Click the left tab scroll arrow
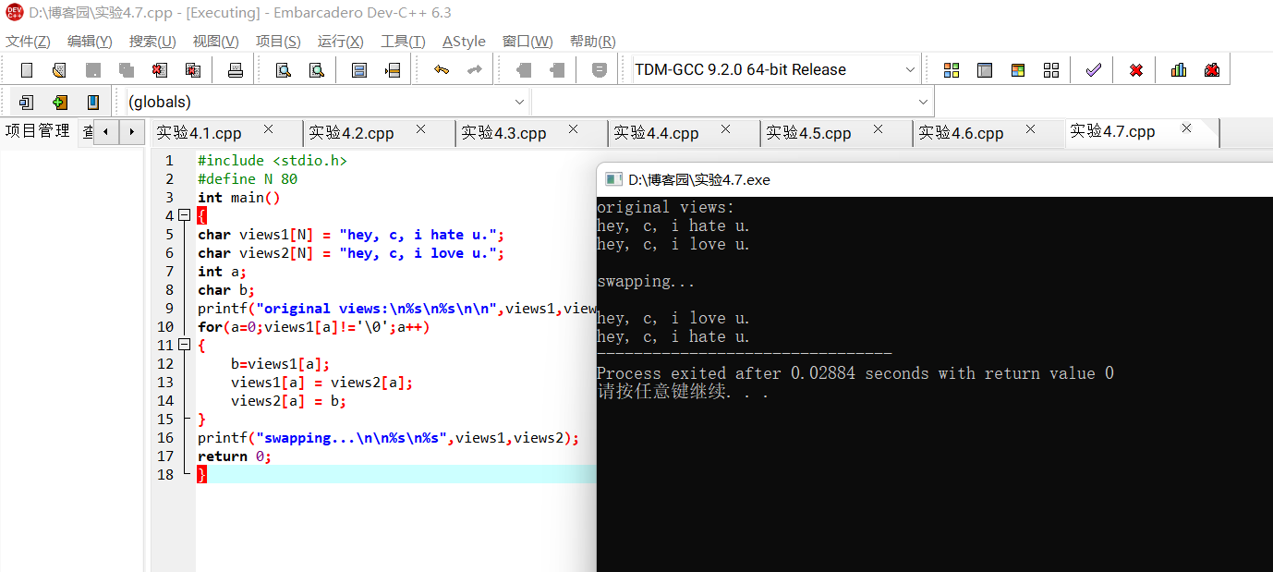 click(106, 132)
